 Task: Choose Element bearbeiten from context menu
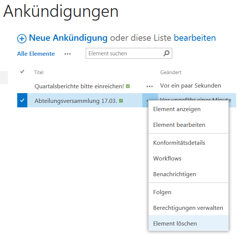click(x=179, y=125)
